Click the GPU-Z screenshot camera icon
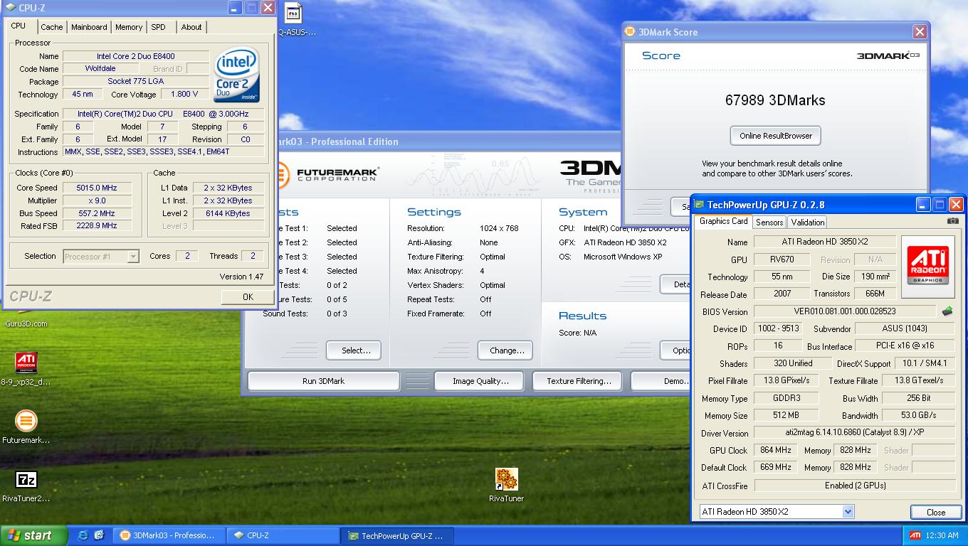 click(952, 221)
